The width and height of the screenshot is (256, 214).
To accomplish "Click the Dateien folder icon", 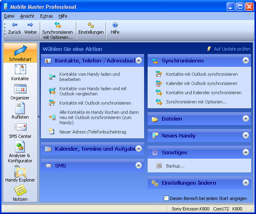I will point(154,119).
